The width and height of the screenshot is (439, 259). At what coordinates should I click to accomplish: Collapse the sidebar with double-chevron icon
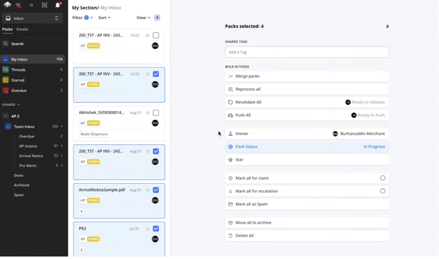pos(31,5)
